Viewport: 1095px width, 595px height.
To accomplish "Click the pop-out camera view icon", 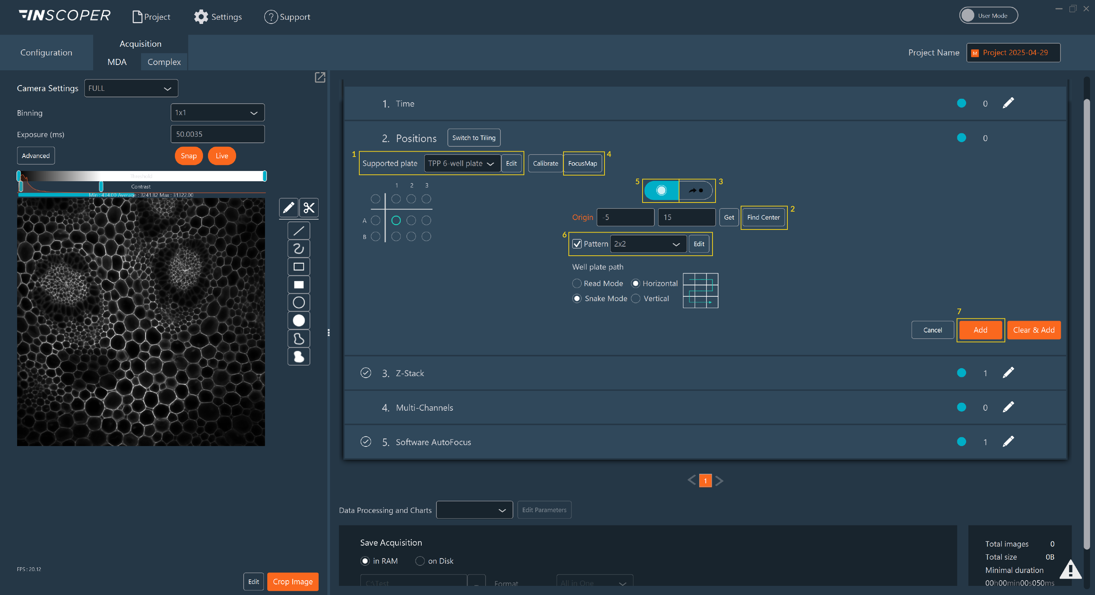I will point(320,77).
